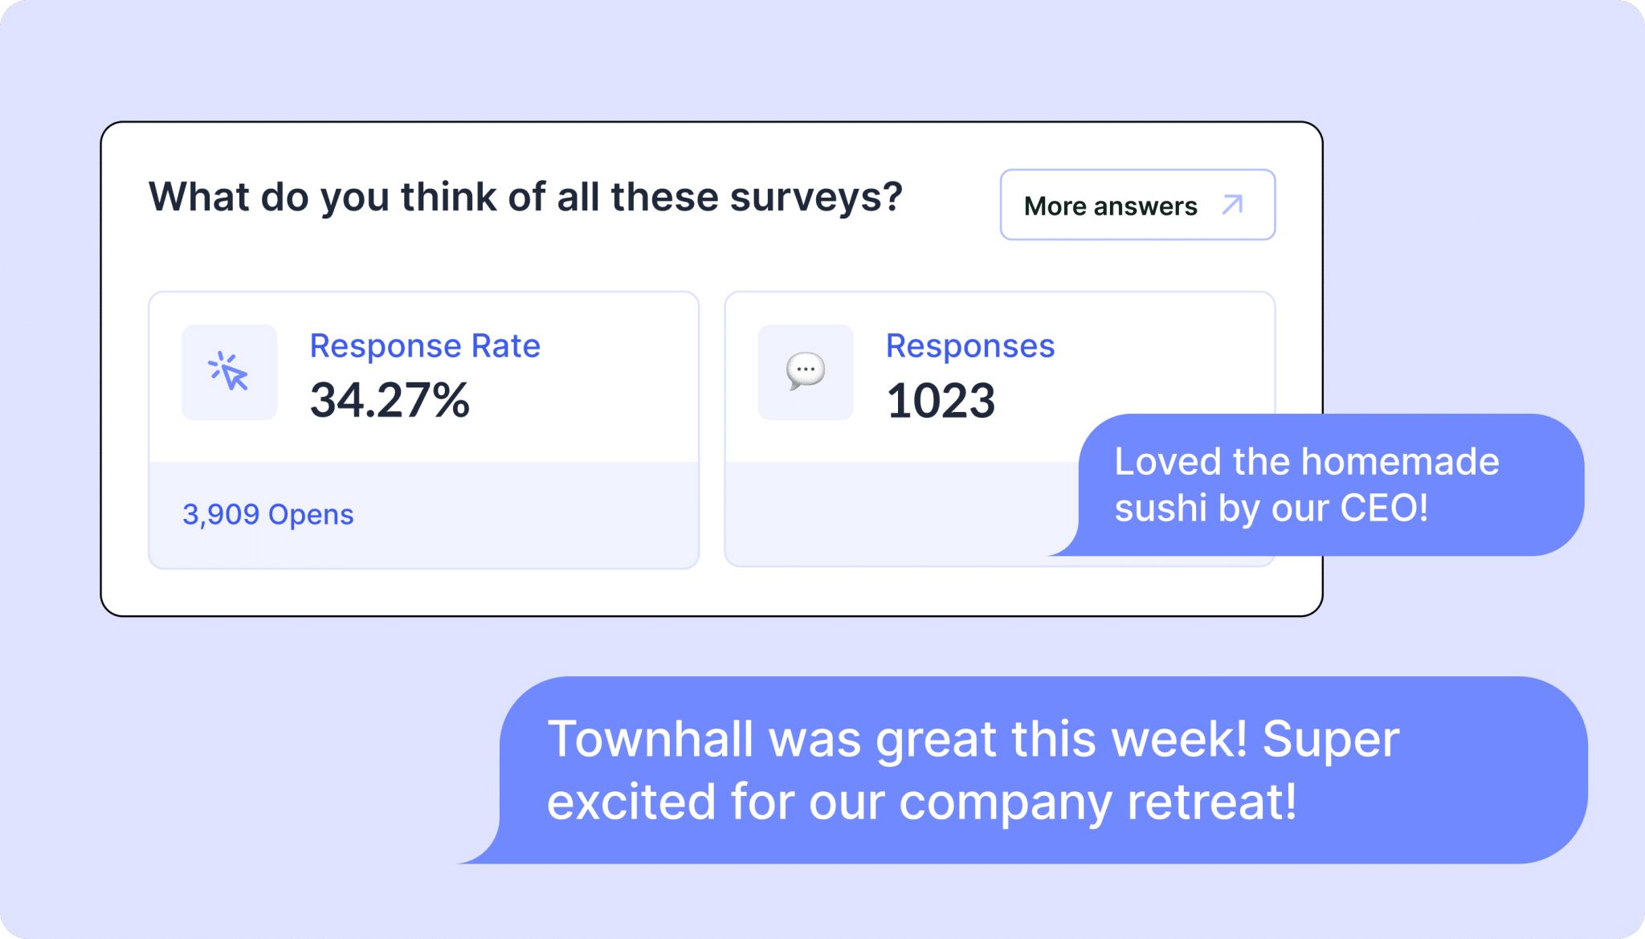Open the homemade sushi comment bubble
Viewport: 1645px width, 939px height.
1317,484
